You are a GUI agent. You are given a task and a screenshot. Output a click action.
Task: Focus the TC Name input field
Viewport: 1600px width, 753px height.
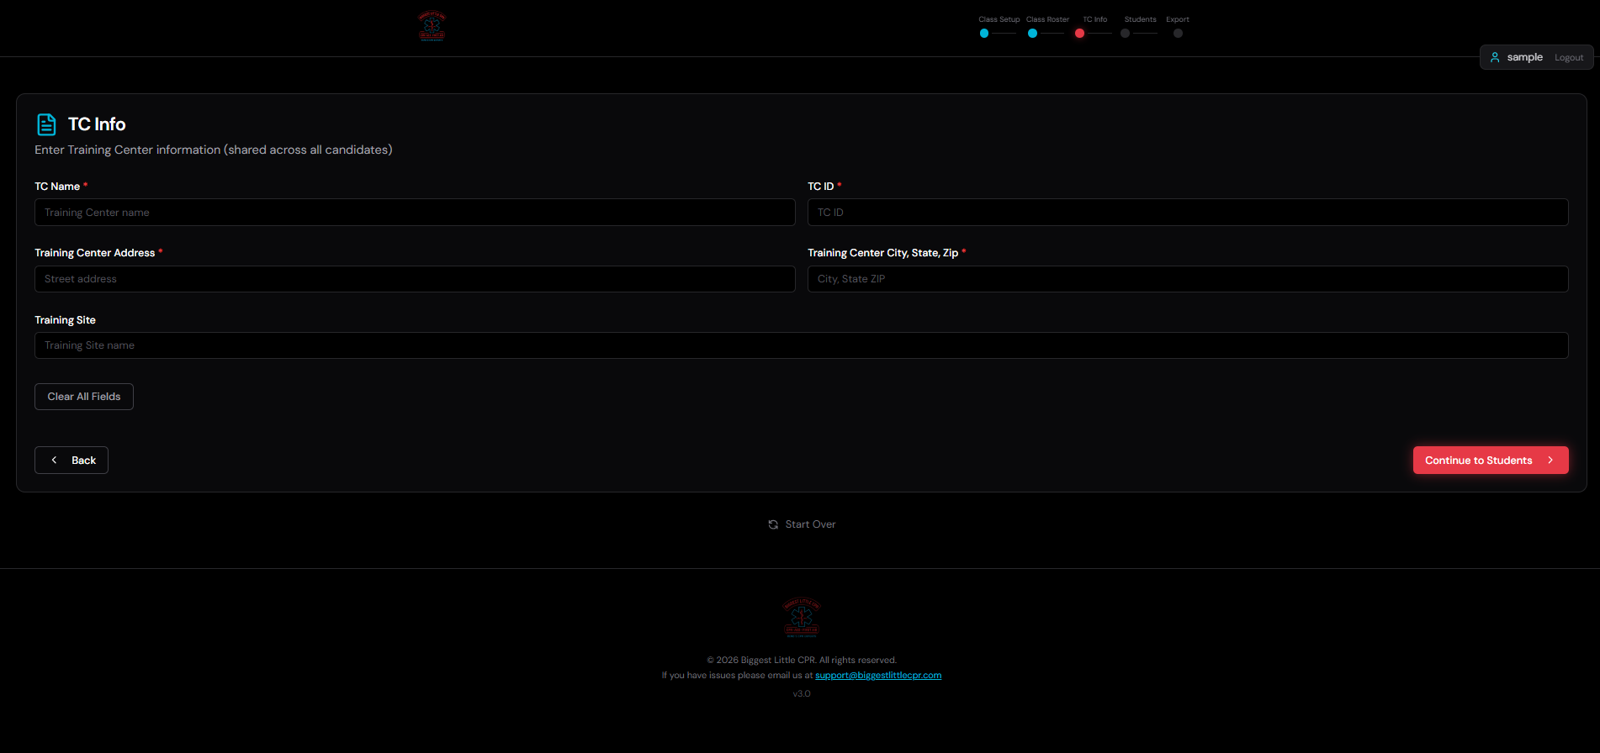coord(414,213)
